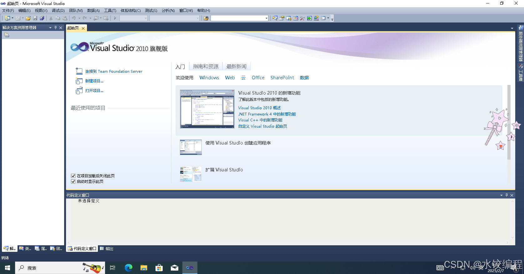Viewport: 524px width, 274px height.
Task: Click the New Project toolbar icon
Action: tap(7, 18)
